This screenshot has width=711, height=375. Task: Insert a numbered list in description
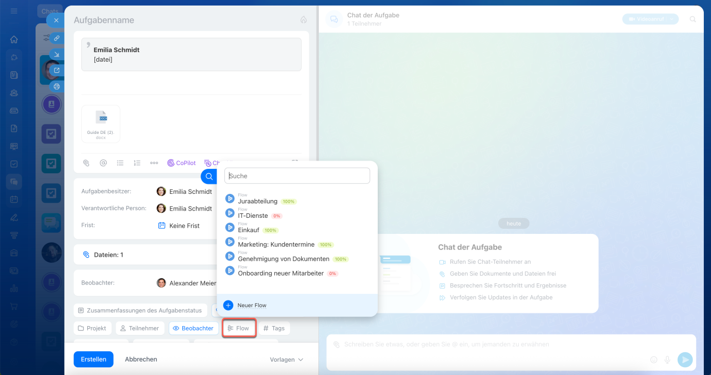click(137, 163)
